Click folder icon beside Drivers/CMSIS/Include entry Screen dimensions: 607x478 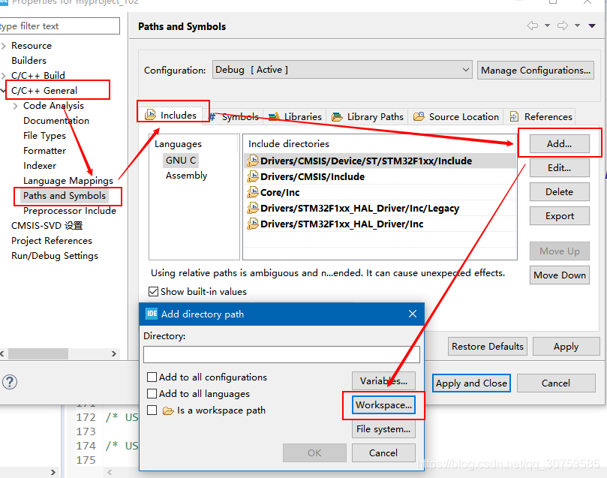click(x=252, y=176)
